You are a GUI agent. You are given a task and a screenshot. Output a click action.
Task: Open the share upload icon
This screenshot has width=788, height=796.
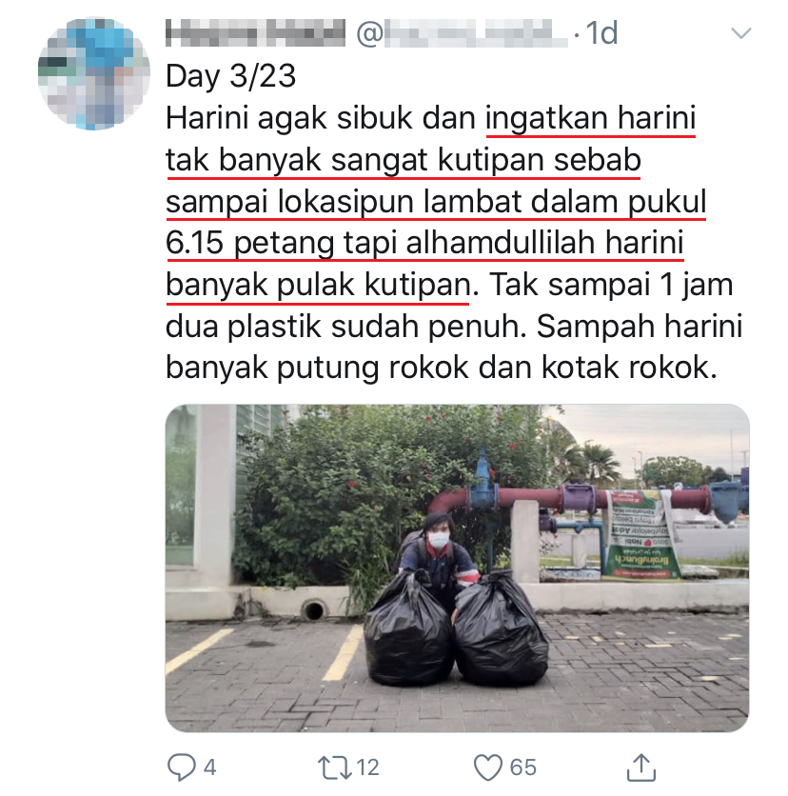641,767
